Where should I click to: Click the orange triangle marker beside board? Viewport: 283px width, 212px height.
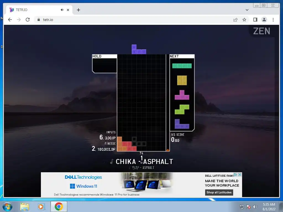[168, 150]
